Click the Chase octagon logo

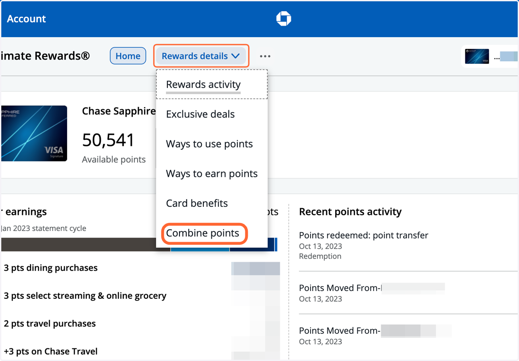[284, 19]
